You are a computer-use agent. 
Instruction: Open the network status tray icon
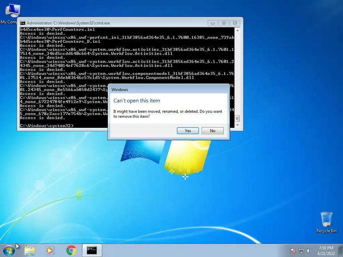301,251
